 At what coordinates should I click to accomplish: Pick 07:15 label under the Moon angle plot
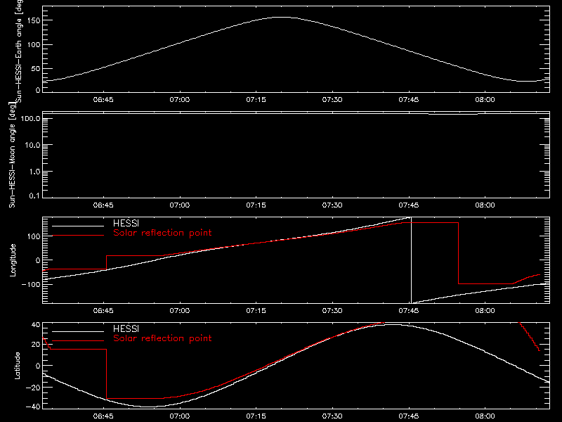[x=256, y=205]
